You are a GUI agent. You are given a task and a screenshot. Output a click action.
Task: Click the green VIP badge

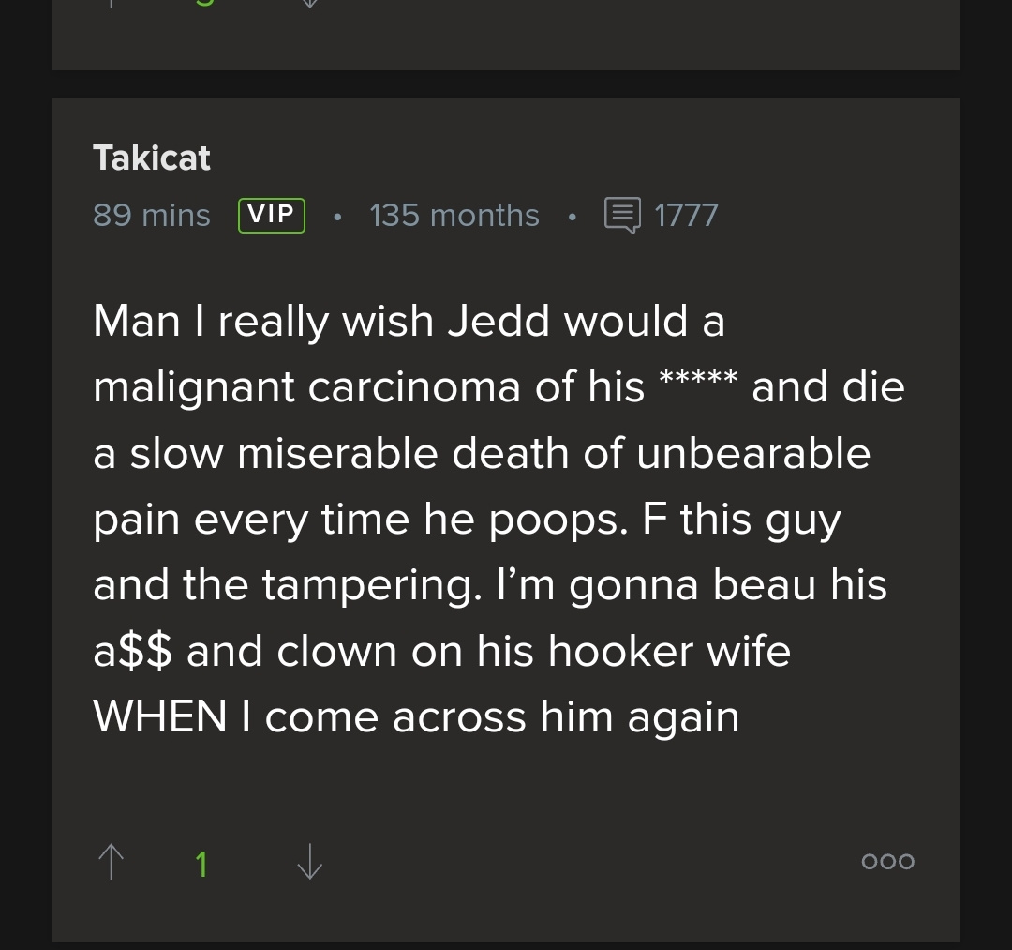[272, 215]
